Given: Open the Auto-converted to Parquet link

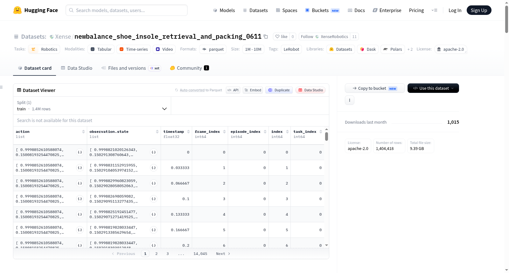Looking at the screenshot, I should 192,90.
